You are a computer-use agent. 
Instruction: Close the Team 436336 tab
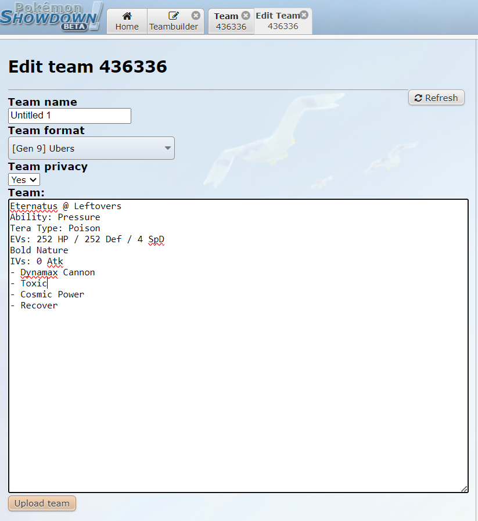point(246,16)
